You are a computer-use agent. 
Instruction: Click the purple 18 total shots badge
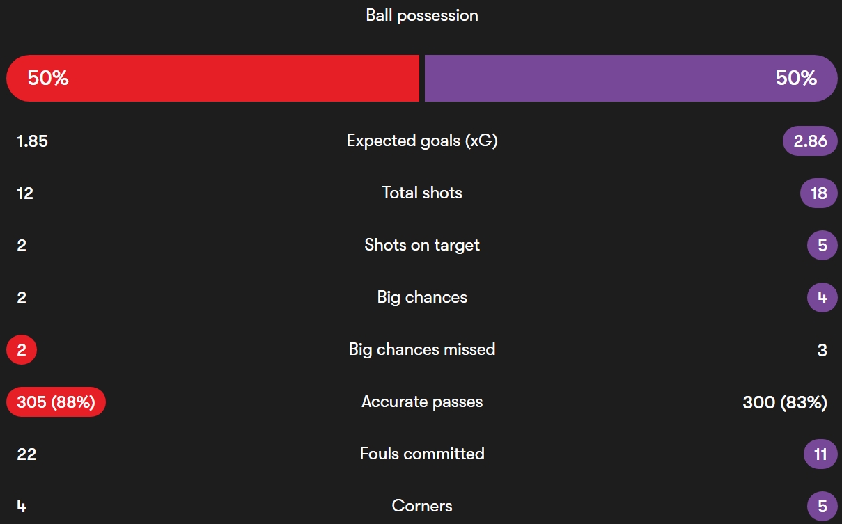tap(819, 193)
